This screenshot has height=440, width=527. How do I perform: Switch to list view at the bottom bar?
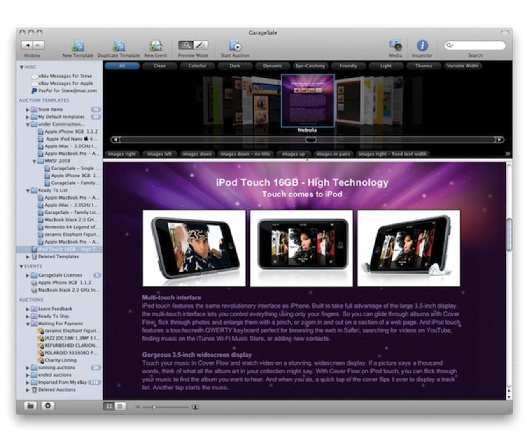click(x=120, y=406)
